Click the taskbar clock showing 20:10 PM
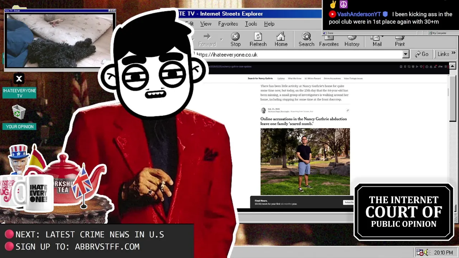 point(443,253)
